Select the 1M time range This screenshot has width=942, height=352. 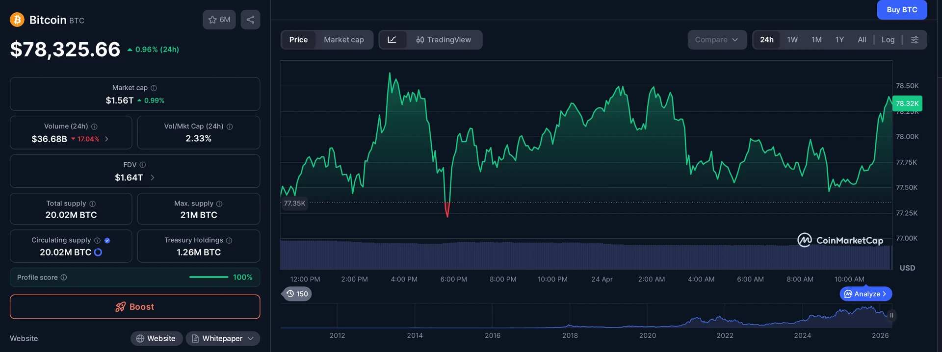(816, 40)
